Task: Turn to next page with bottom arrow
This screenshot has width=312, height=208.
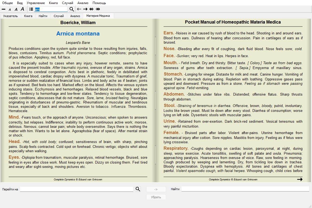Action: 300,179
